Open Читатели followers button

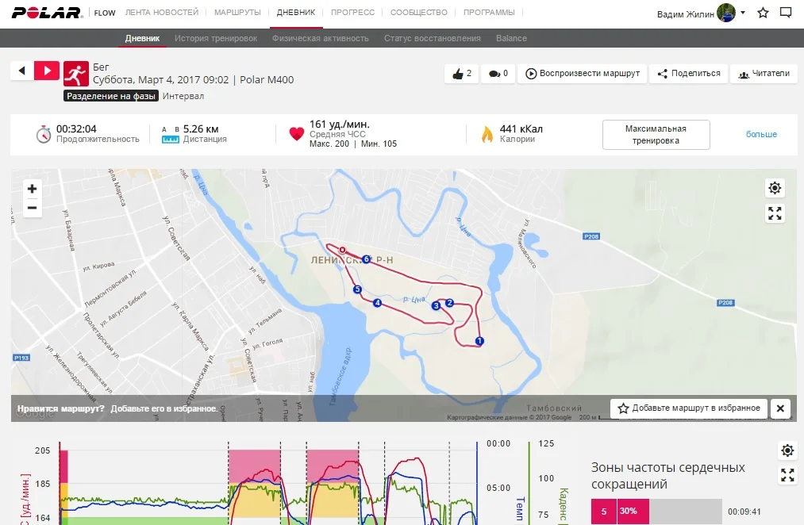pos(764,73)
